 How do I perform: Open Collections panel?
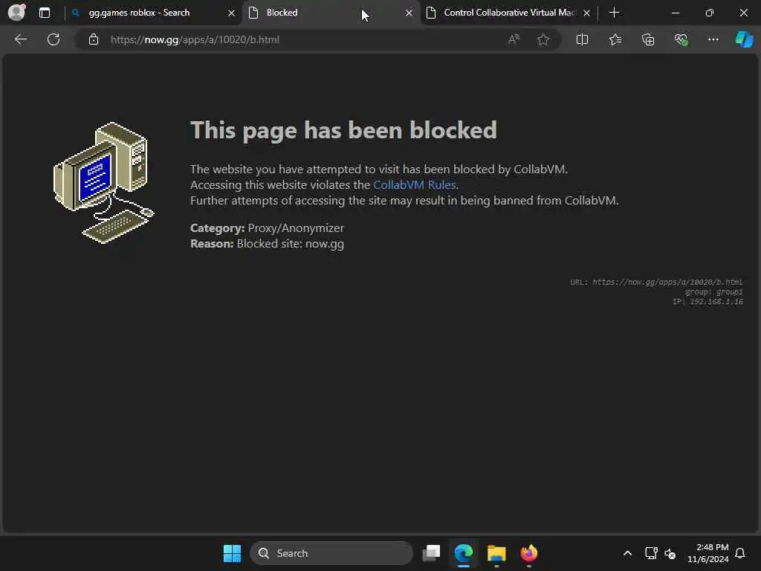(x=648, y=39)
